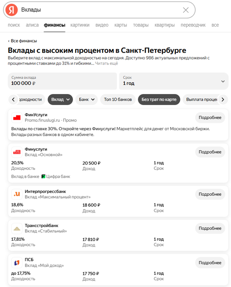
Task: Switch to the картинки tab
Action: 80,25
